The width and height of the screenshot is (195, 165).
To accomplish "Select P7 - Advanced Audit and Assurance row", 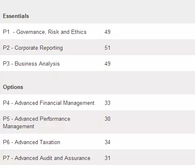I will click(x=97, y=157).
